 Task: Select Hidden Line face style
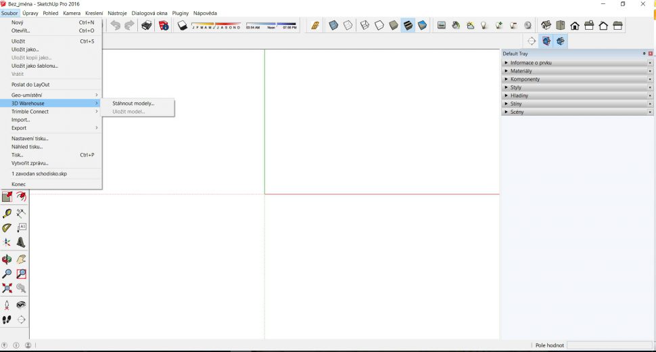379,26
